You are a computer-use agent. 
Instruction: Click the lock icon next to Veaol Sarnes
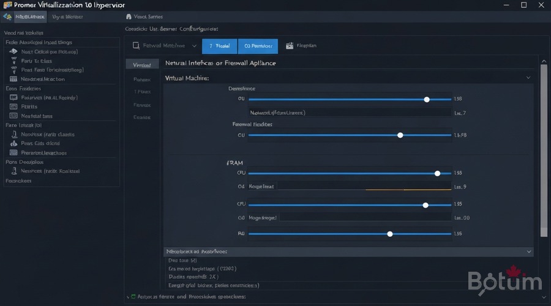coord(129,17)
